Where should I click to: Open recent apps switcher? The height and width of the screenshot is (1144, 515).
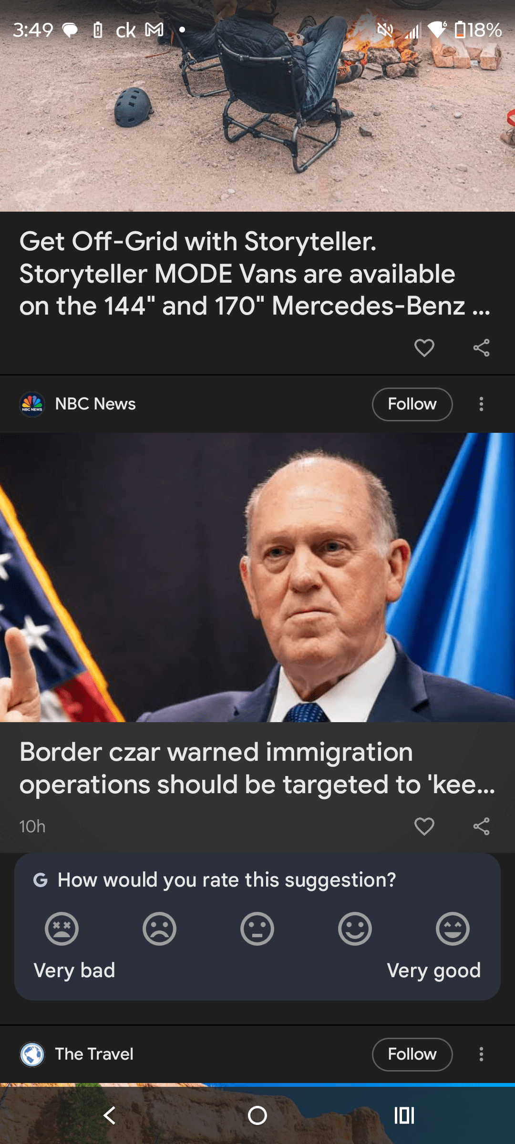coord(404,1115)
